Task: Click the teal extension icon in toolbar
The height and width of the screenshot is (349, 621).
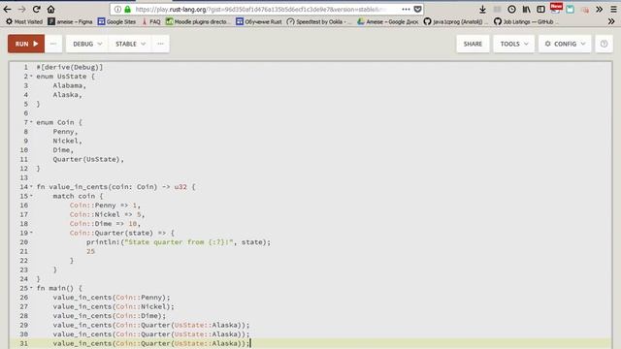Action: tap(570, 9)
